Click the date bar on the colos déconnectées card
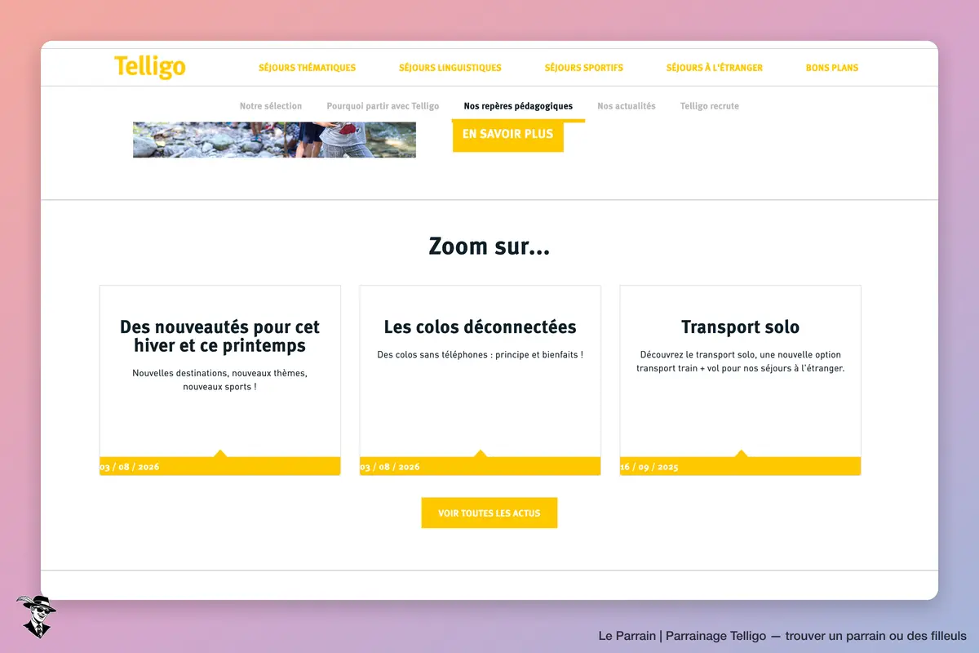Image resolution: width=979 pixels, height=653 pixels. (x=481, y=466)
